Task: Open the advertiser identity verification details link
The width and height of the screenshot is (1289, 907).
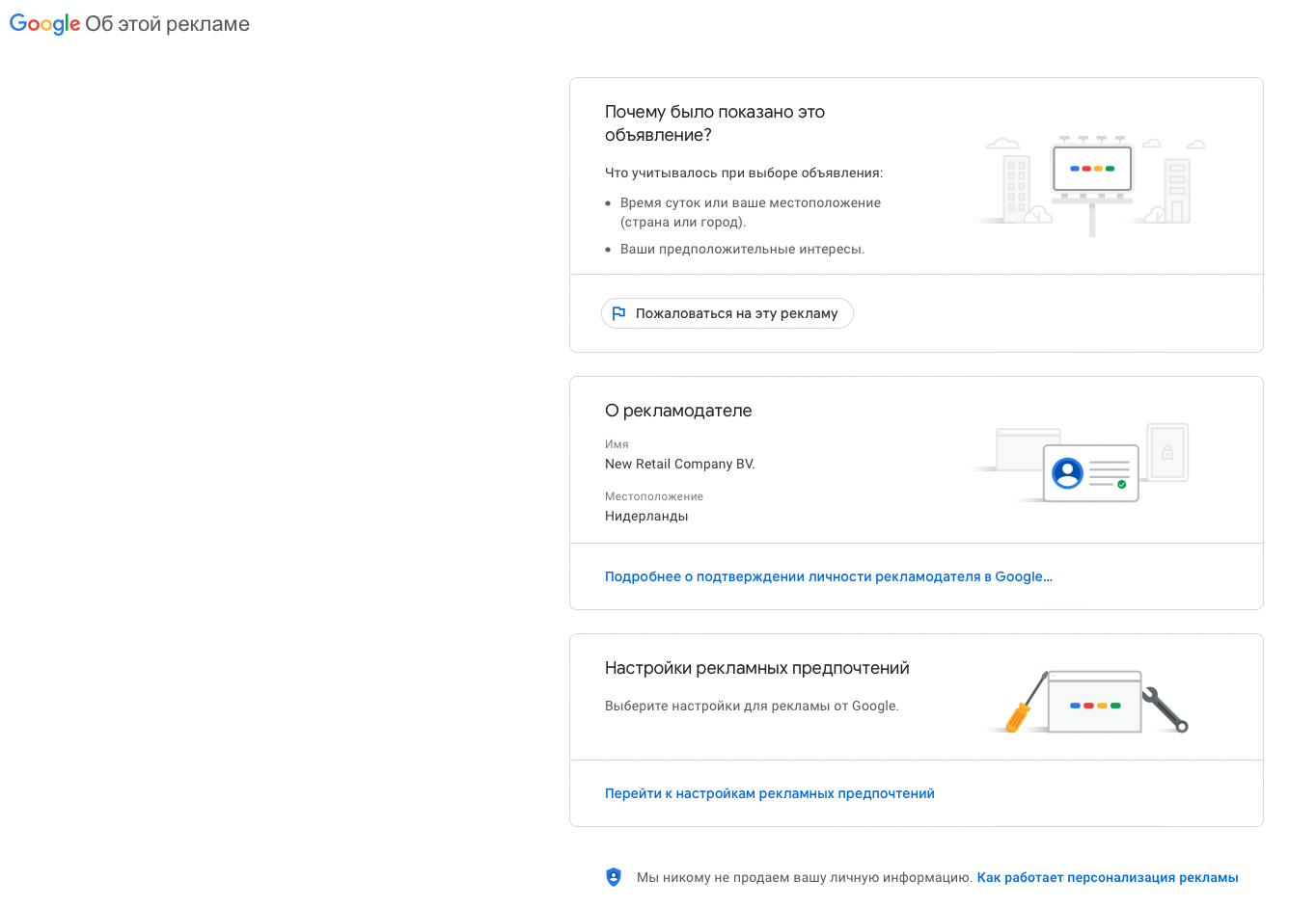Action: (829, 575)
